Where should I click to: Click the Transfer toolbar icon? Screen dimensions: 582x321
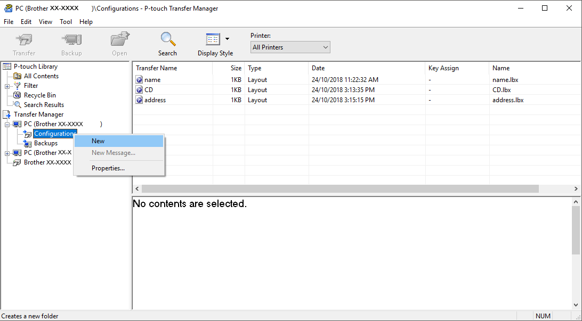(x=24, y=40)
